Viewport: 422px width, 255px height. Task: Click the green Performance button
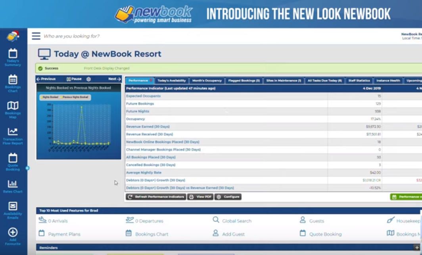point(406,197)
